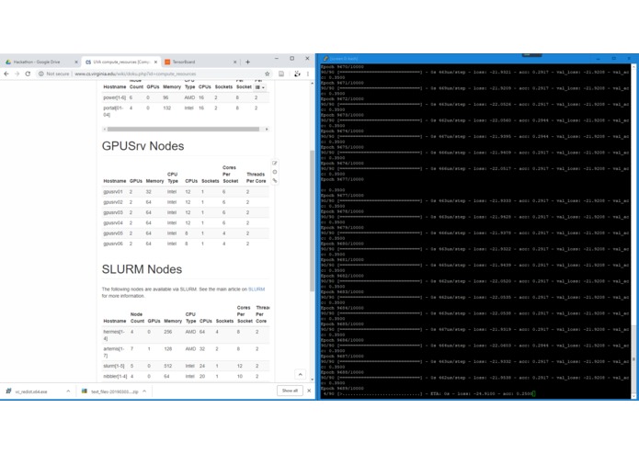This screenshot has width=639, height=454.
Task: Click the terminal window app icon
Action: coord(325,59)
